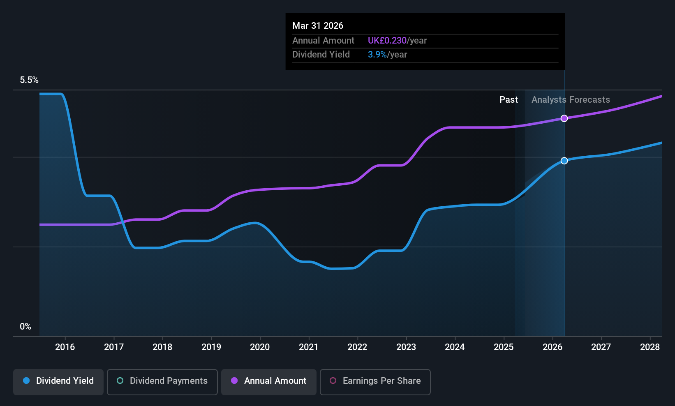Click the pink Earnings Per Share circle icon
675x406 pixels.
pos(333,381)
